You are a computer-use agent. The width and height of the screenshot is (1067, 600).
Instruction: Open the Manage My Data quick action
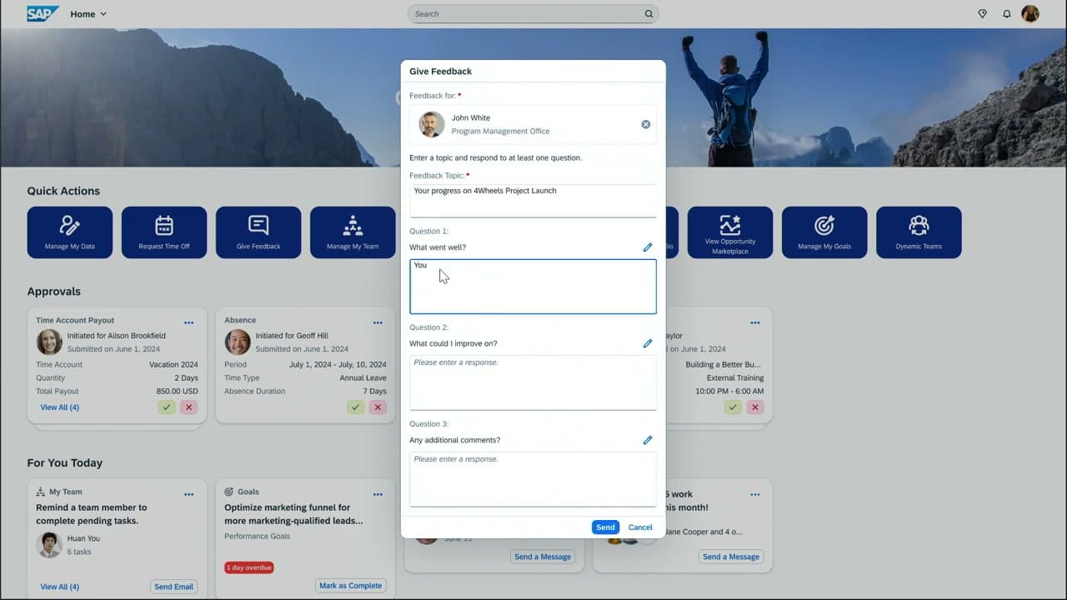70,232
